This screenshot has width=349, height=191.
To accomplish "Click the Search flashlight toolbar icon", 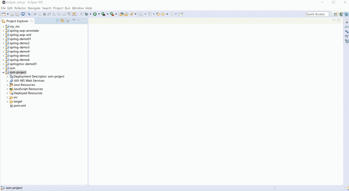I will coord(131,14).
